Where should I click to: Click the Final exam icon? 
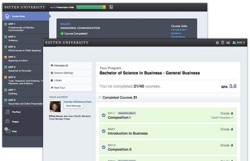coord(7,130)
